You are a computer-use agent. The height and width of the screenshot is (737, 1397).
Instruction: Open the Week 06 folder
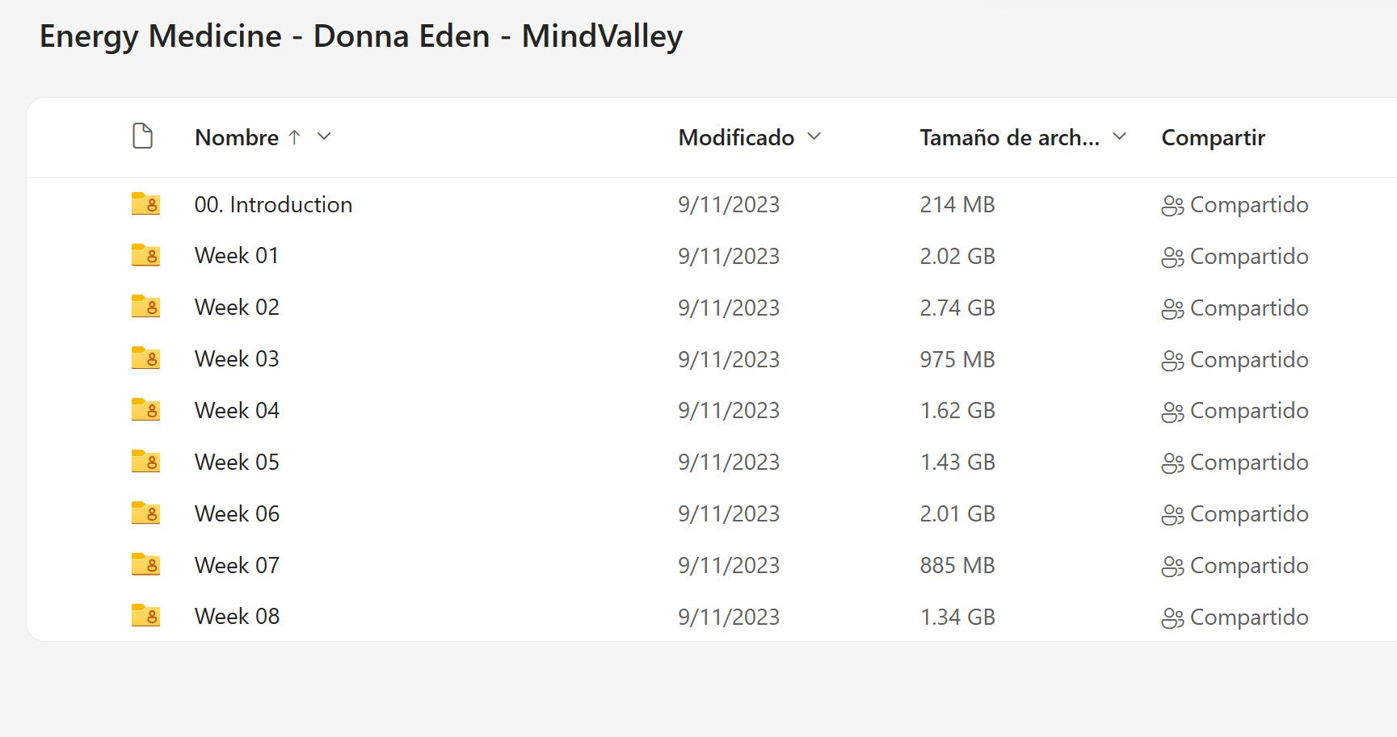point(237,513)
